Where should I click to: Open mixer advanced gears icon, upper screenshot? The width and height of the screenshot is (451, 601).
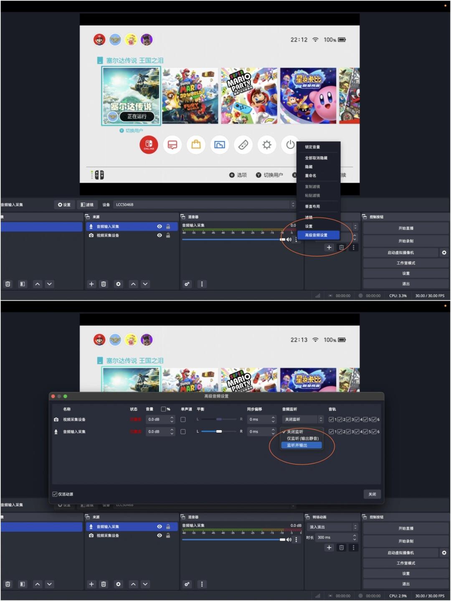pyautogui.click(x=187, y=284)
